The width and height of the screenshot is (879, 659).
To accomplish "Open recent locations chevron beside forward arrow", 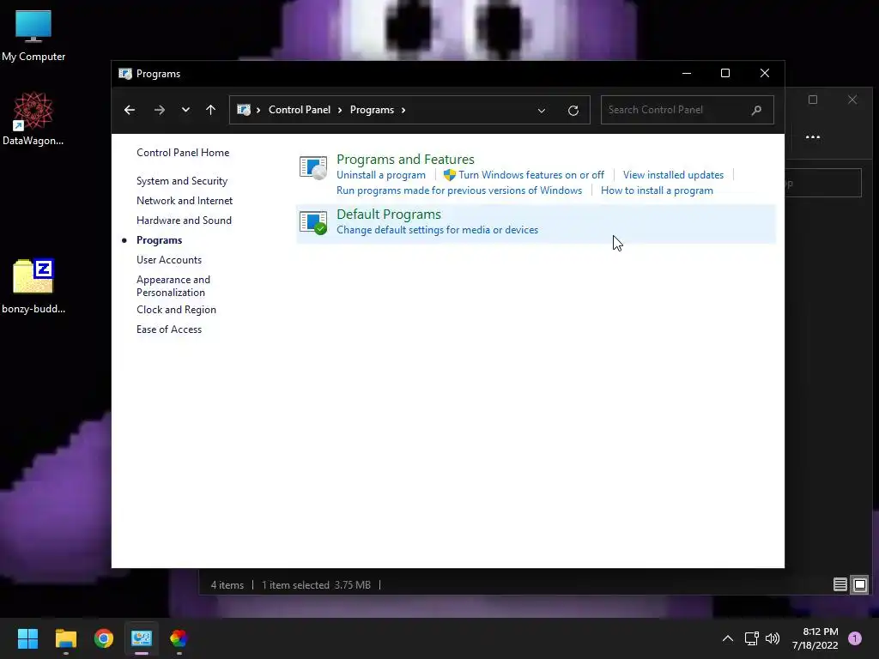I will tap(185, 110).
